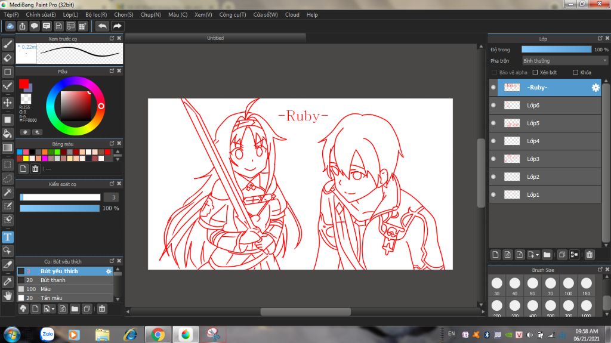
Task: Hide the Lớp1 layer
Action: click(x=493, y=195)
